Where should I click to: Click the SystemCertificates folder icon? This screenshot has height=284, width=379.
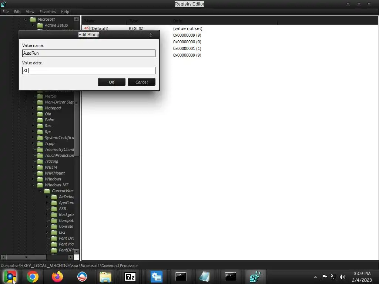[40, 138]
